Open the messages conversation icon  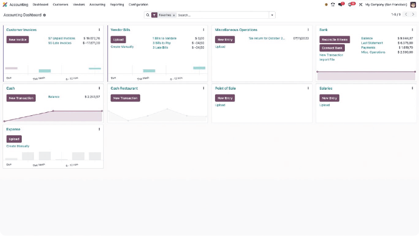341,4
